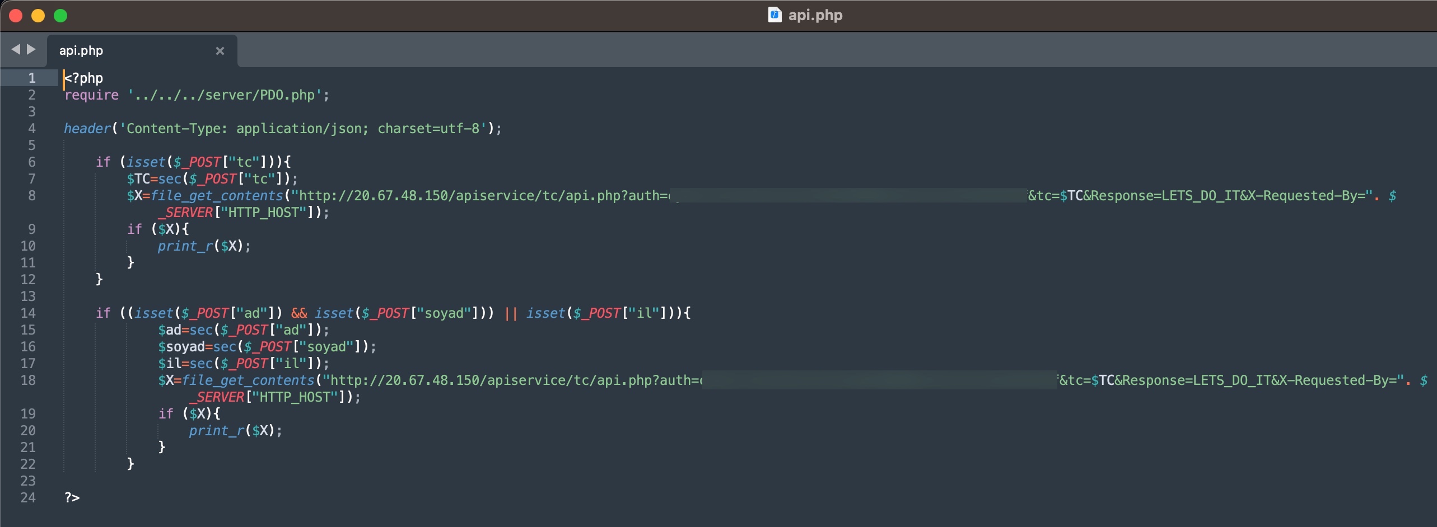Image resolution: width=1437 pixels, height=527 pixels.
Task: Click line number 8 in gutter
Action: pyautogui.click(x=32, y=195)
